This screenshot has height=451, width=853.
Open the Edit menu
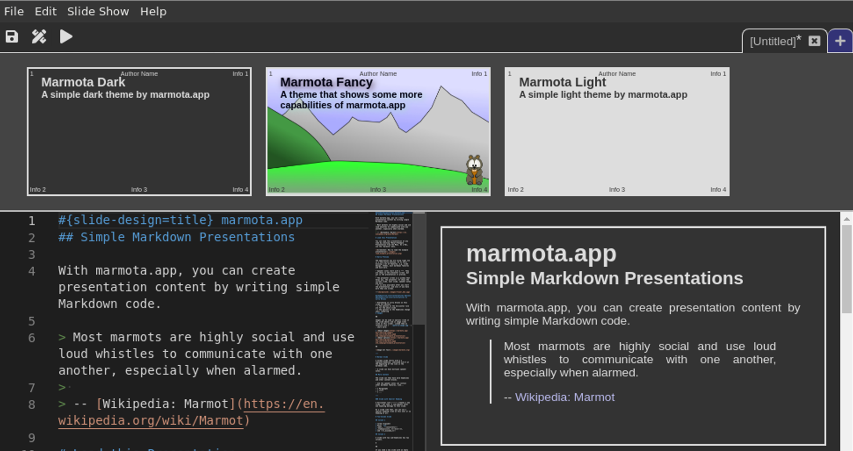45,11
